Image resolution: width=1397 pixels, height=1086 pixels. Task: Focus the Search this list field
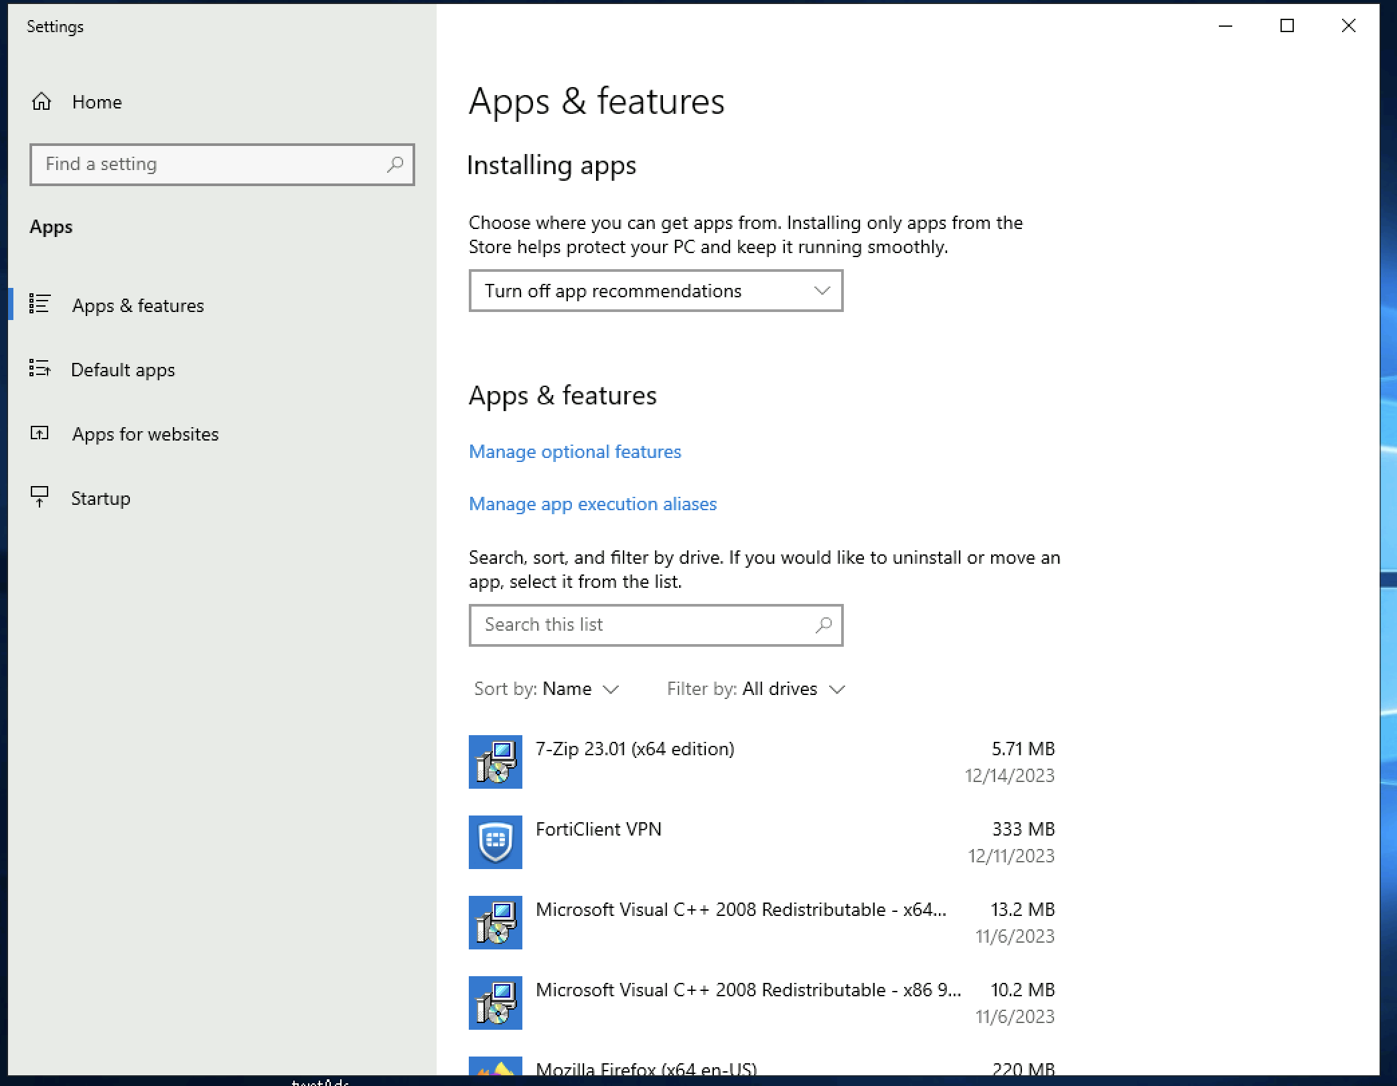click(x=643, y=625)
